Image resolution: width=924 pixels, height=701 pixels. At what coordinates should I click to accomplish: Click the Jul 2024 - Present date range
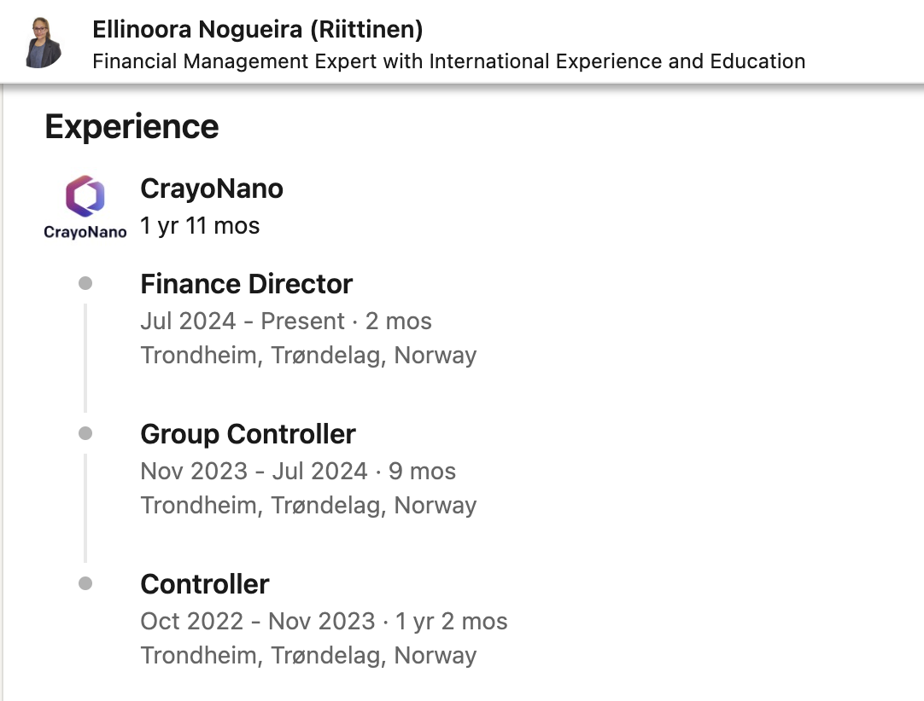tap(243, 322)
